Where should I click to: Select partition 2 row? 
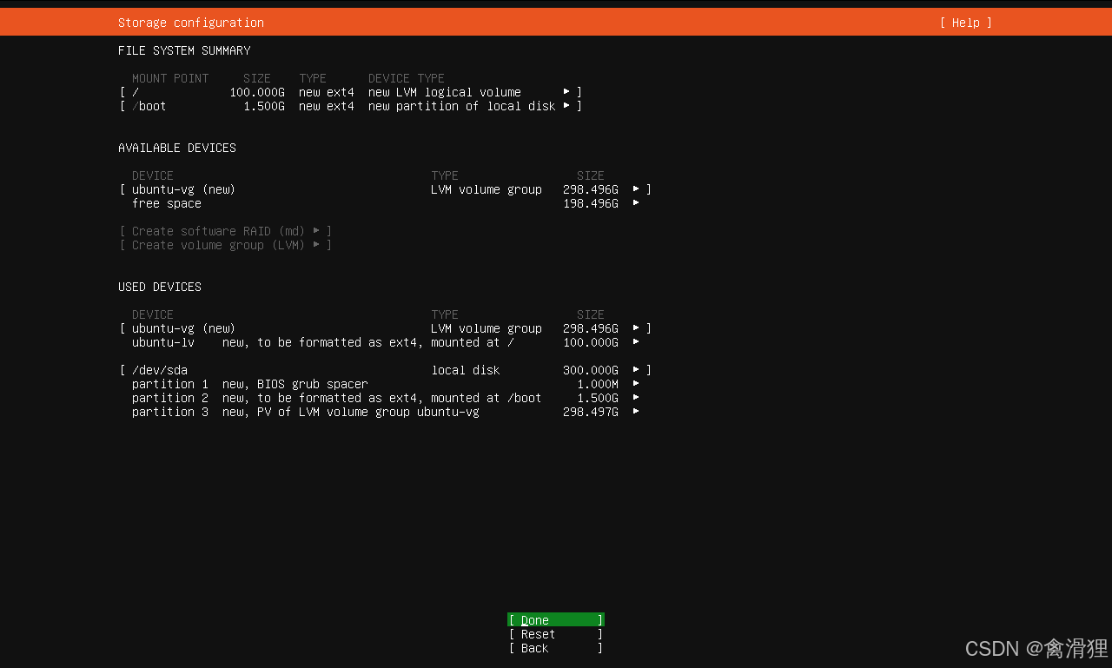386,398
